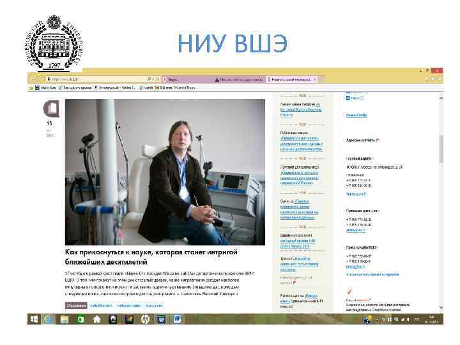
Task: Open the second favorites bar bookmark
Action: 45,88
